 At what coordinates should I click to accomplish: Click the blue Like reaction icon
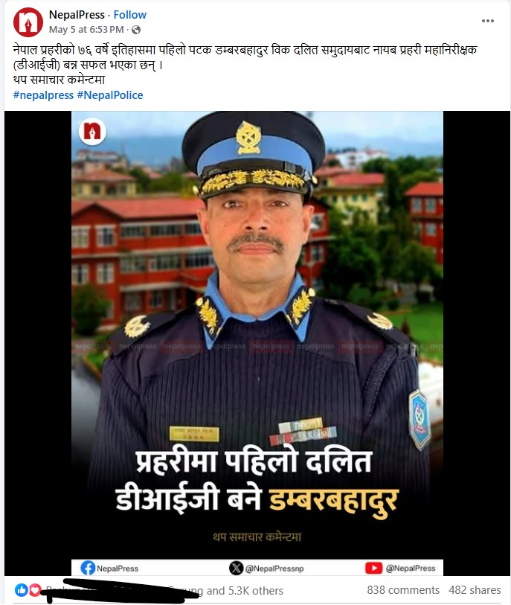pyautogui.click(x=22, y=589)
